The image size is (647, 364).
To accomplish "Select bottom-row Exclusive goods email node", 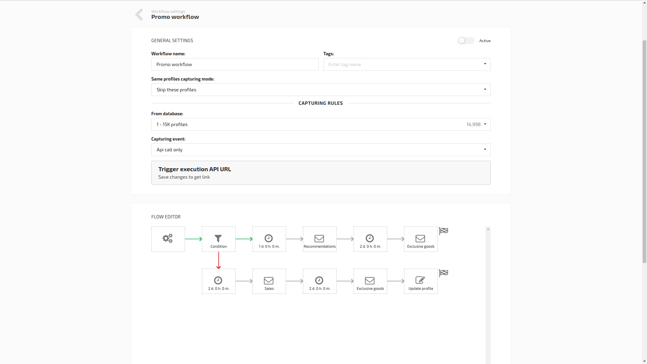I will [x=370, y=281].
